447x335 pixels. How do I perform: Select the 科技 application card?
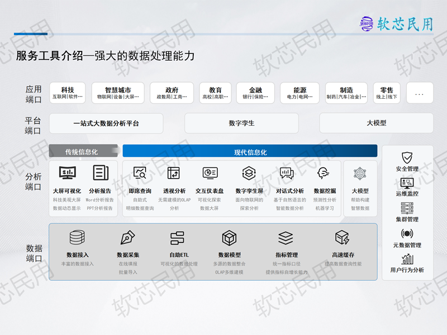(68, 93)
